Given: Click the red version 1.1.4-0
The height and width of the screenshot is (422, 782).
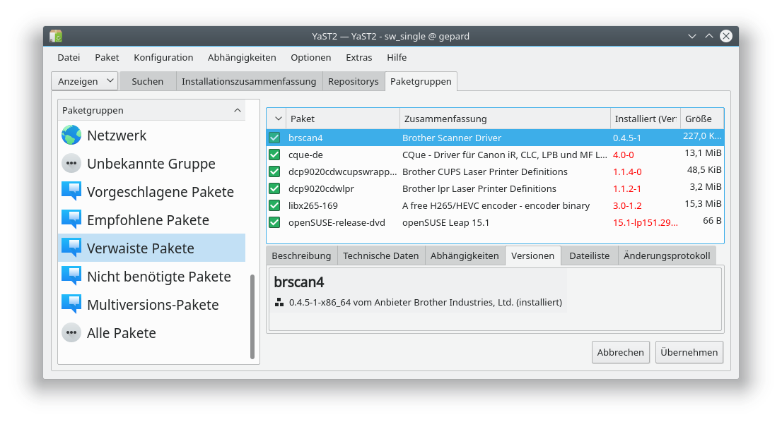Looking at the screenshot, I should [x=627, y=171].
